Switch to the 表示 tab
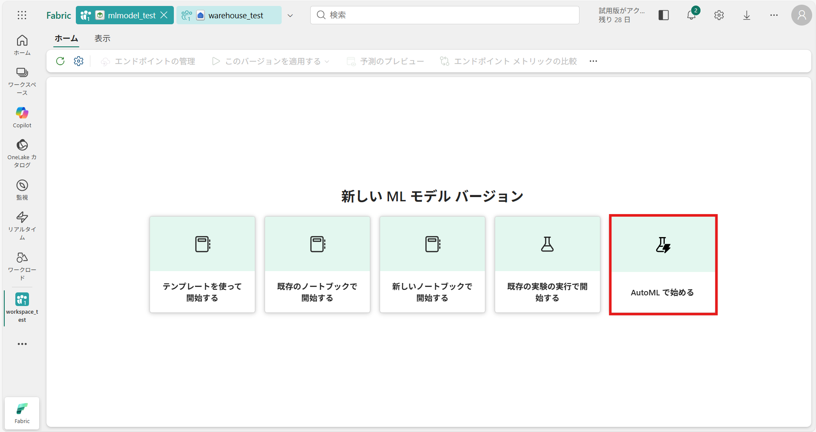 pos(102,38)
